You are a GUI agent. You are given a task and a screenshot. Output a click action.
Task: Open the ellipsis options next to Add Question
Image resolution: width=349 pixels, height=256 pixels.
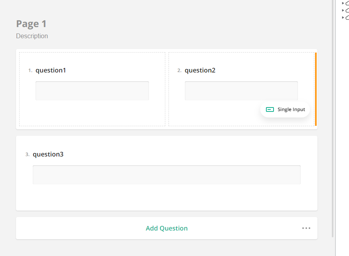pos(306,228)
